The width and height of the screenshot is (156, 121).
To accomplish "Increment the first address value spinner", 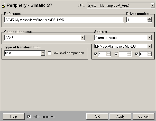I will tap(108, 53).
